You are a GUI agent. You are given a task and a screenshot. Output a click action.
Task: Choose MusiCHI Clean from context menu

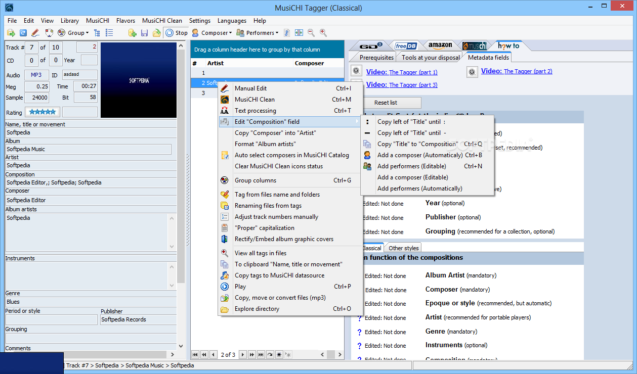click(x=290, y=100)
